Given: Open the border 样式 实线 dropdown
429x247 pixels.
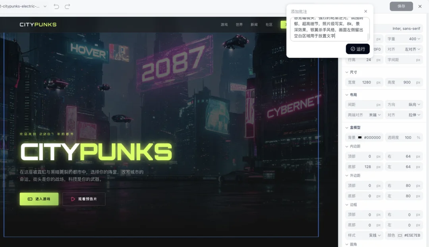Looking at the screenshot, I should coord(364,235).
